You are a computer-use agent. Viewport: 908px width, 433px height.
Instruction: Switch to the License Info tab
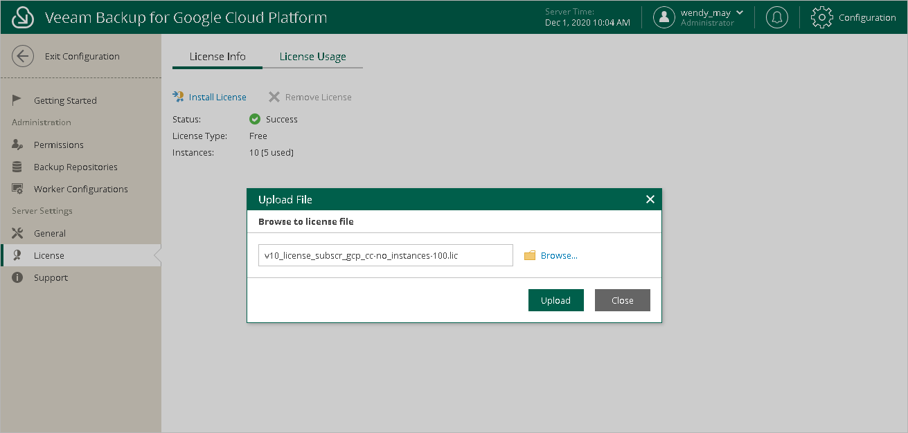(x=217, y=57)
